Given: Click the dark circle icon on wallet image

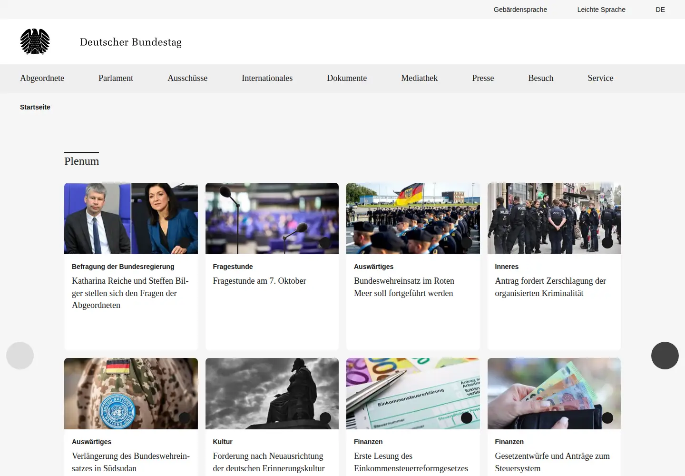Looking at the screenshot, I should click(607, 418).
